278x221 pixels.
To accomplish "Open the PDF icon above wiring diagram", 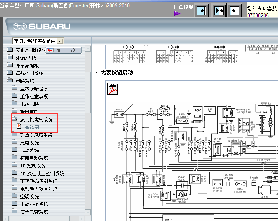I will click(x=113, y=89).
